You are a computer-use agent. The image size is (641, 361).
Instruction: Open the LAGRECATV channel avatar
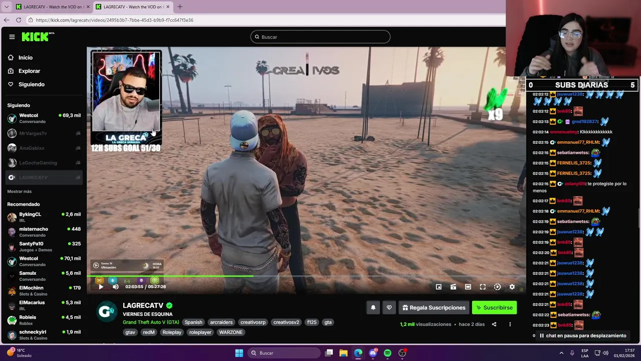106,311
